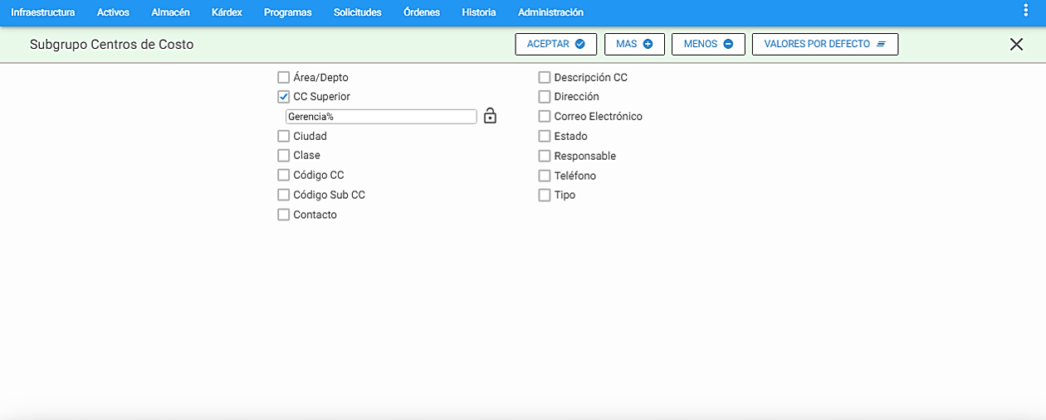The width and height of the screenshot is (1046, 420).
Task: Select the Correo Electrónico checkbox
Action: coord(545,117)
